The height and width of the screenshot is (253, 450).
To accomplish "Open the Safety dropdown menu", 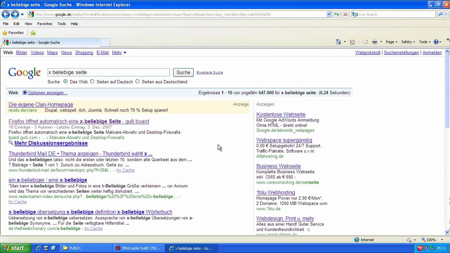I will [x=408, y=42].
